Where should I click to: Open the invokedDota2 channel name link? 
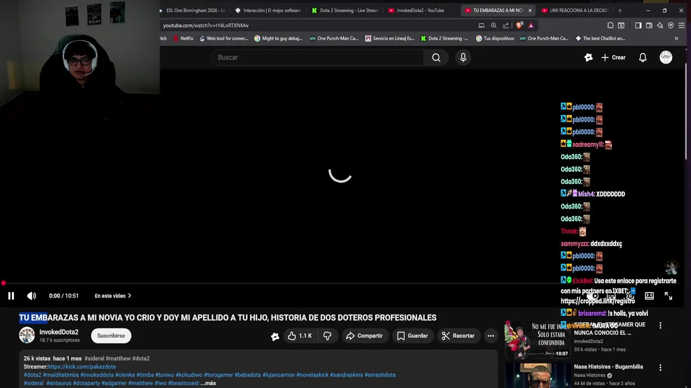[59, 332]
